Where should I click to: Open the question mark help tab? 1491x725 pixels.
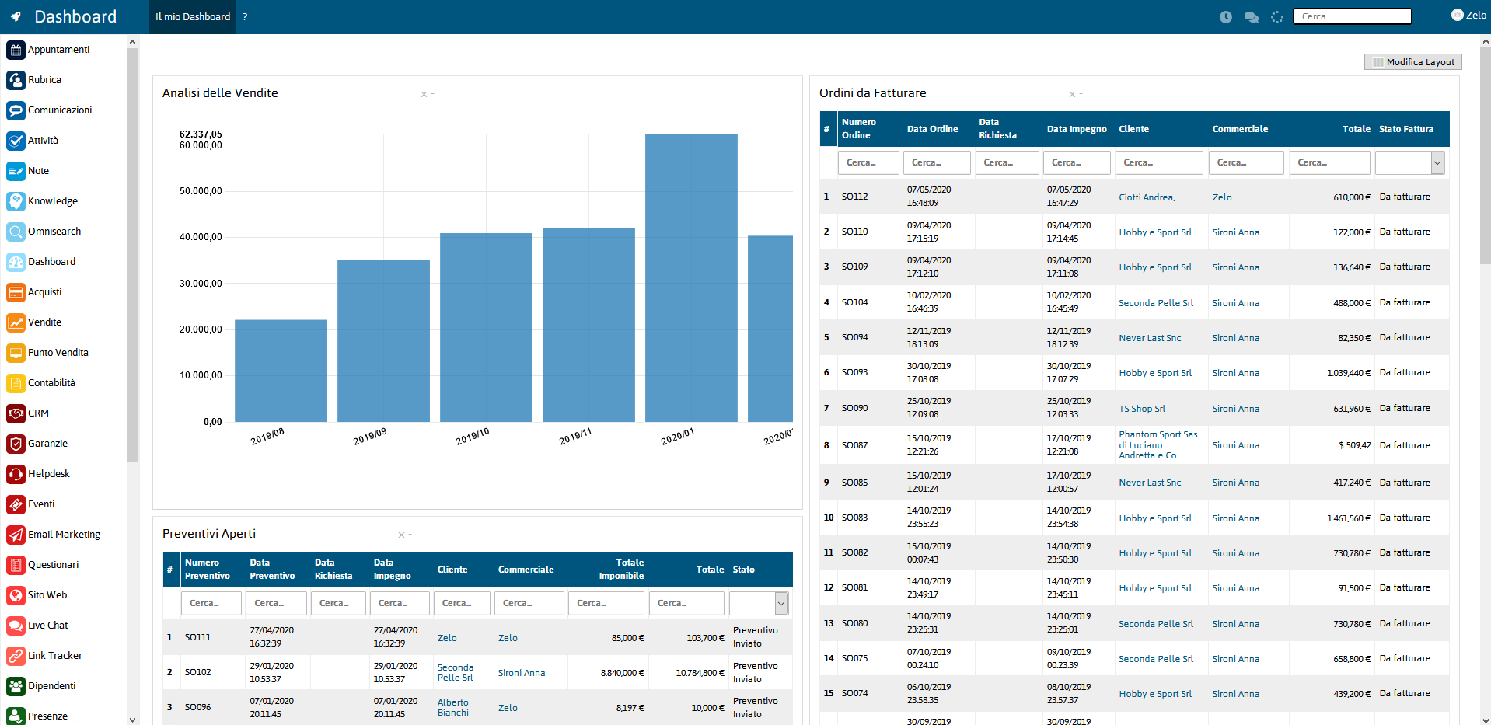coord(245,16)
